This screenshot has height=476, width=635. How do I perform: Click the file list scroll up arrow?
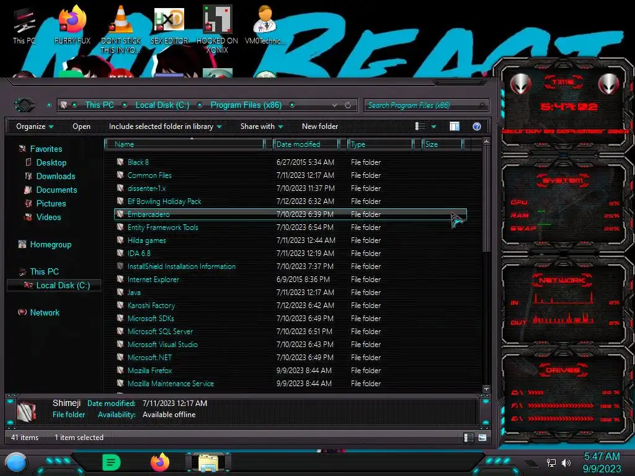486,142
